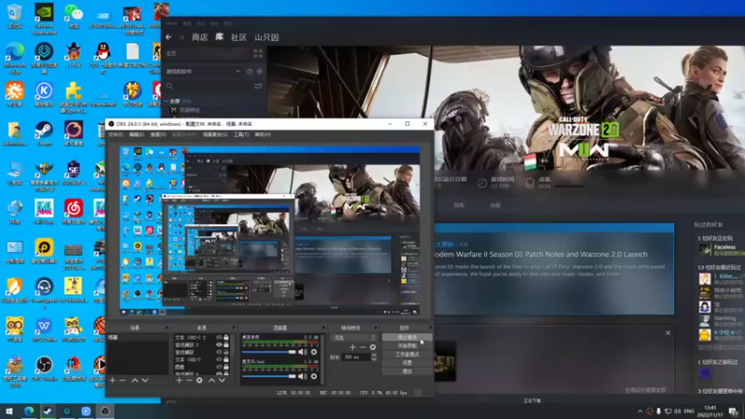Open transition properties gear
The image size is (745, 419).
pos(373,347)
